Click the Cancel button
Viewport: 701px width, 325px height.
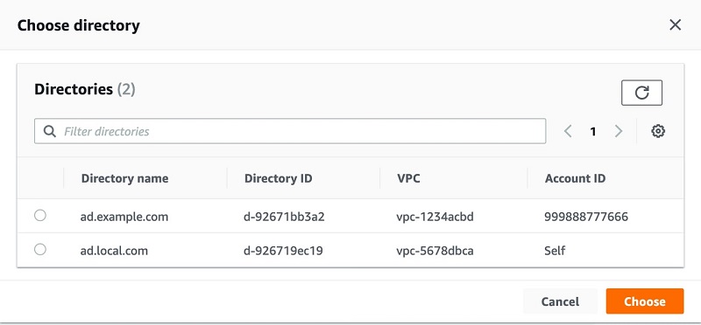pos(560,301)
